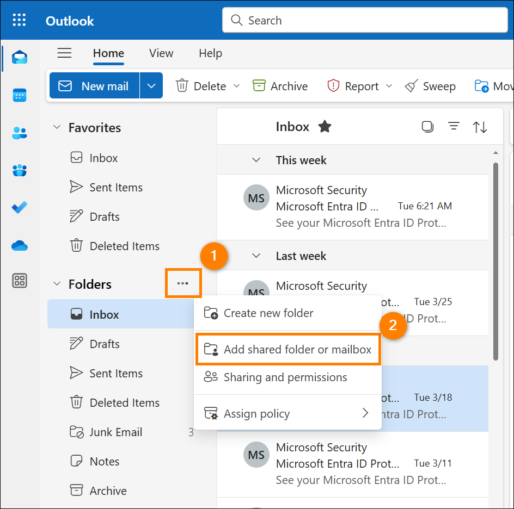Open the Delete options dropdown arrow
This screenshot has width=514, height=509.
236,86
